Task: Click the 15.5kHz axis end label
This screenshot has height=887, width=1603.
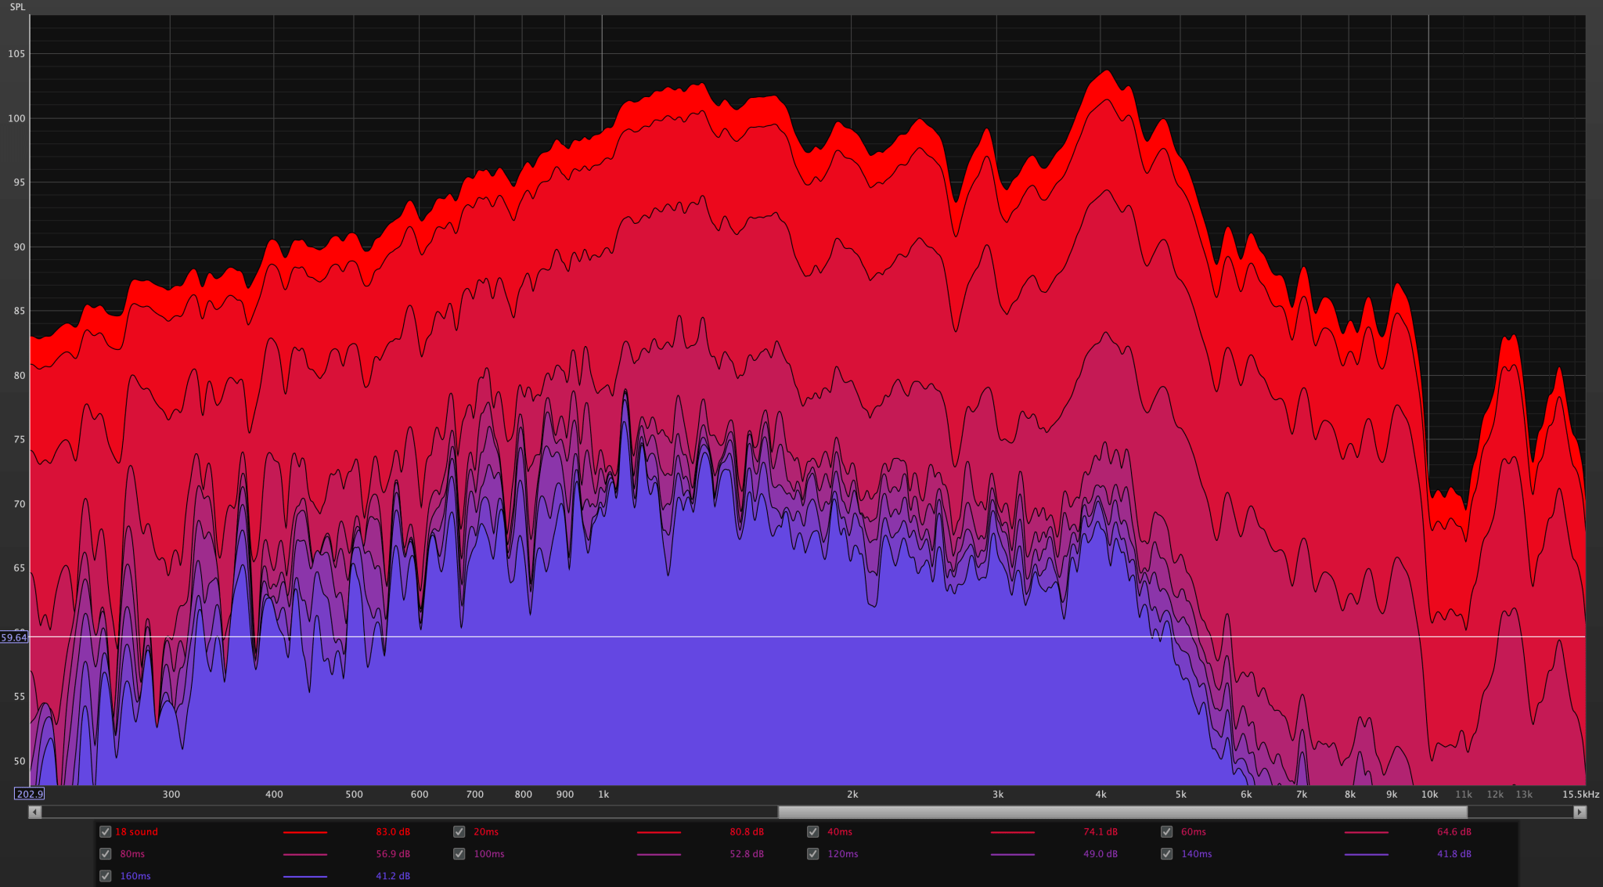Action: 1581,794
